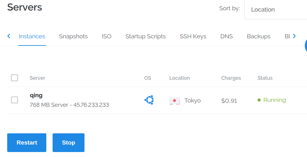The image size is (307, 157).
Task: Switch to the Backups tab
Action: coord(258,36)
